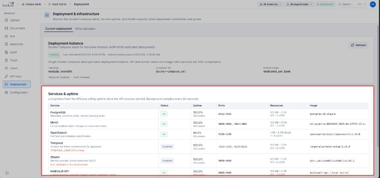The height and width of the screenshot is (178, 380).
Task: Click the Ok status badge for OpenSearch
Action: click(x=164, y=134)
